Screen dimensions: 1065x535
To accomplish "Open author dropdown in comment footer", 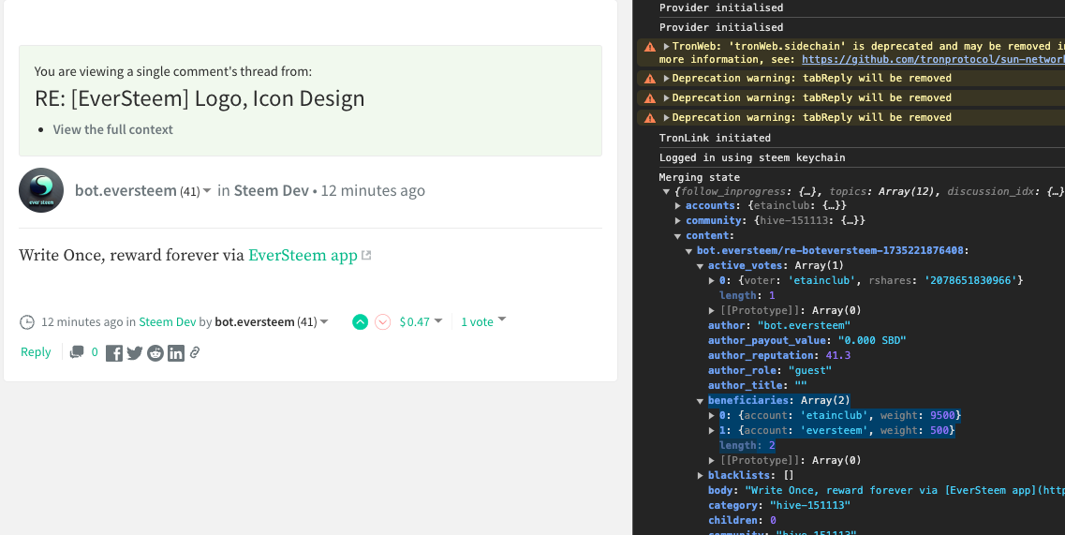I will click(324, 321).
